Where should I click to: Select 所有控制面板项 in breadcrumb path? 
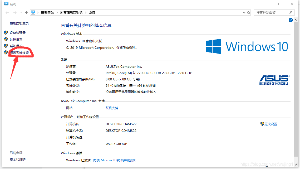[x=71, y=12]
